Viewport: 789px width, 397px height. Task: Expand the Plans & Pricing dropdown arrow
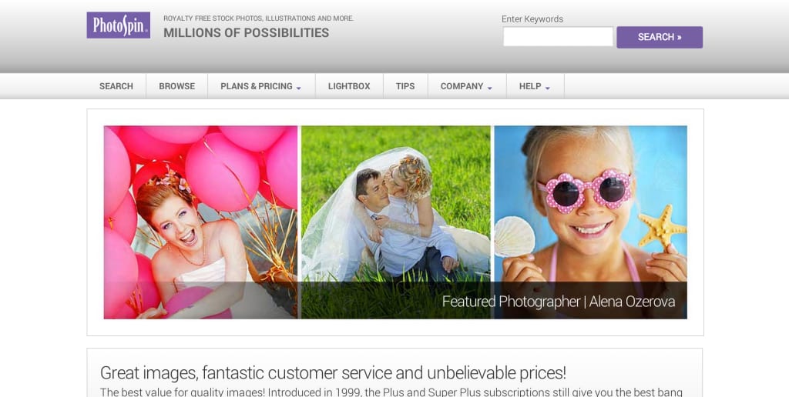click(298, 88)
